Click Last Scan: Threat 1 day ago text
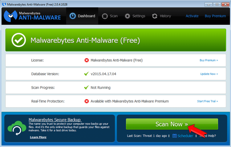 point(147,136)
